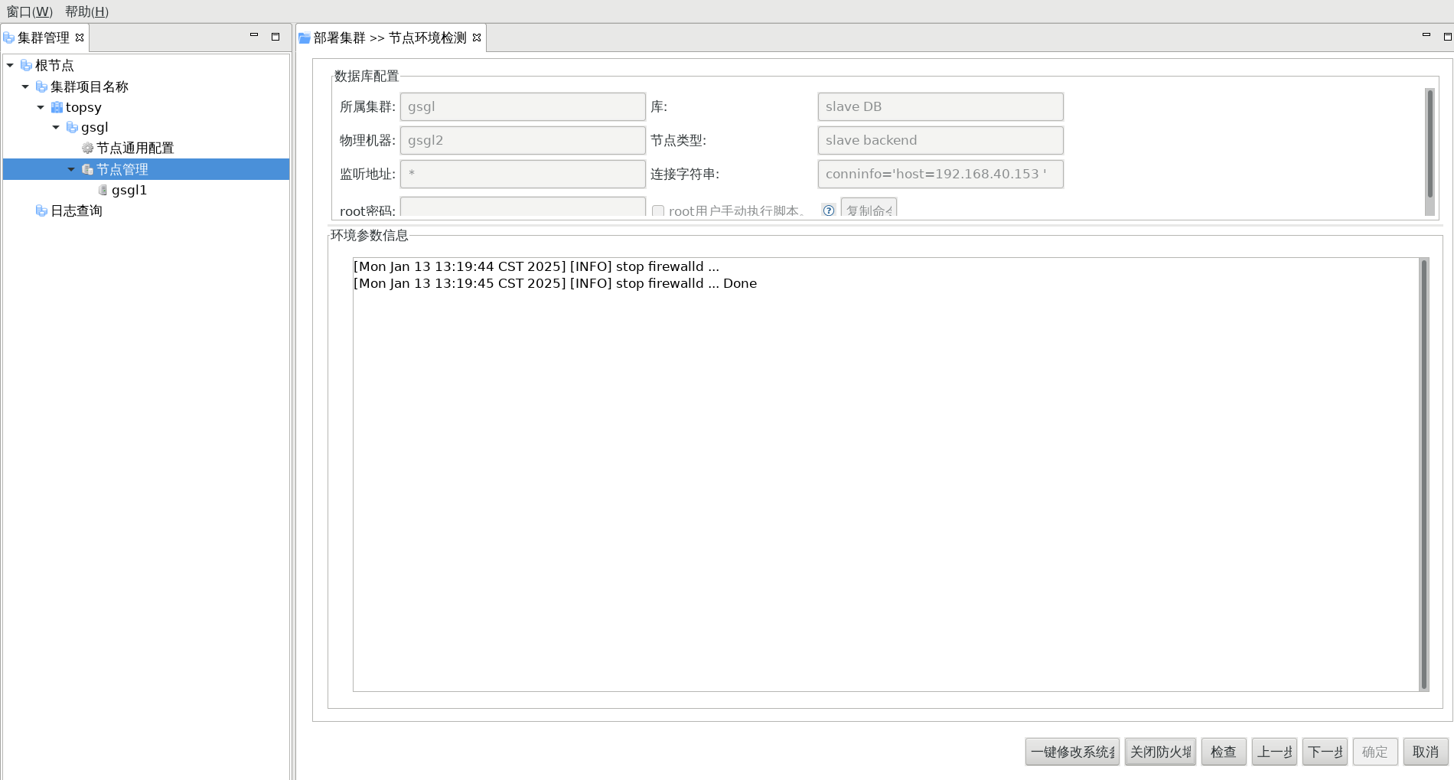1454x780 pixels.
Task: Click the 监听地址 input field
Action: (523, 174)
